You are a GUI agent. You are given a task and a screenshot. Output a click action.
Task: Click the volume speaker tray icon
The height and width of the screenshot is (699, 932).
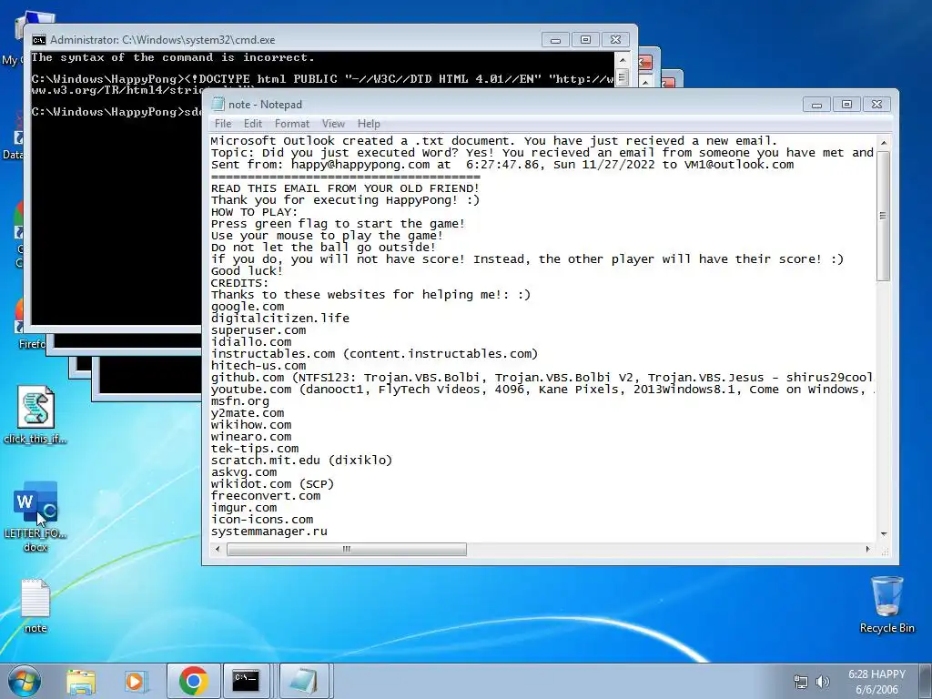(x=823, y=682)
